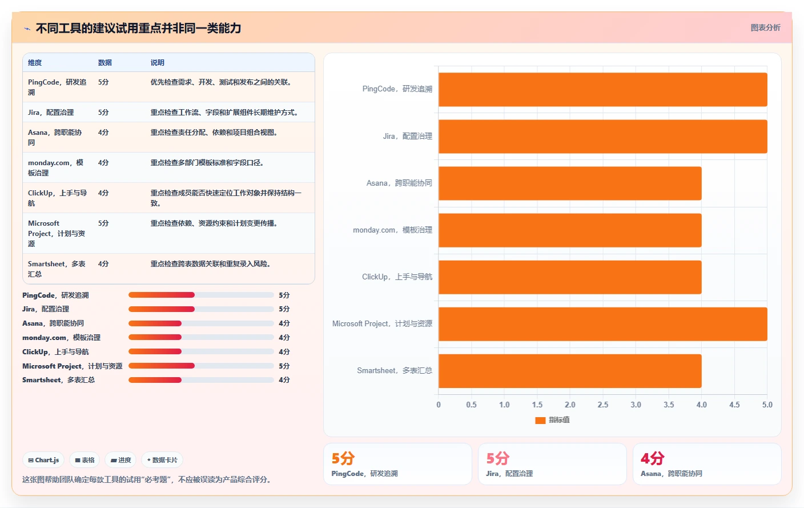Click the PingCode bar in the chart

[x=603, y=90]
